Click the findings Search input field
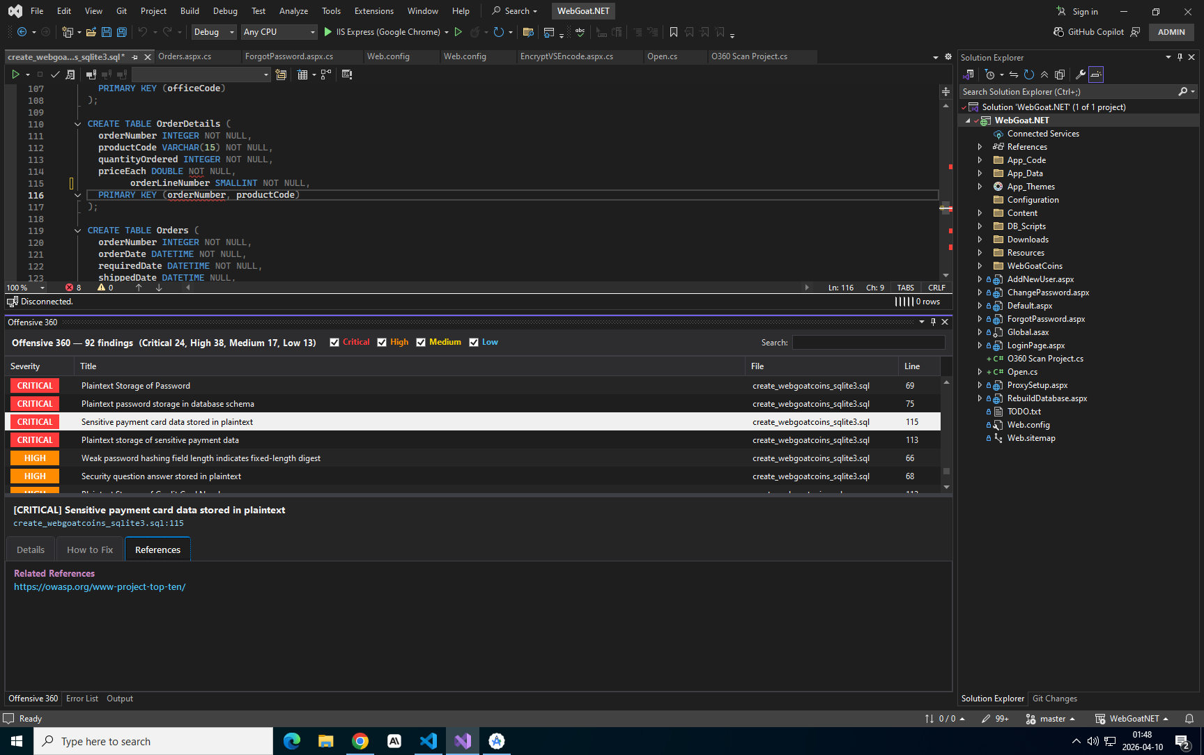 tap(868, 342)
